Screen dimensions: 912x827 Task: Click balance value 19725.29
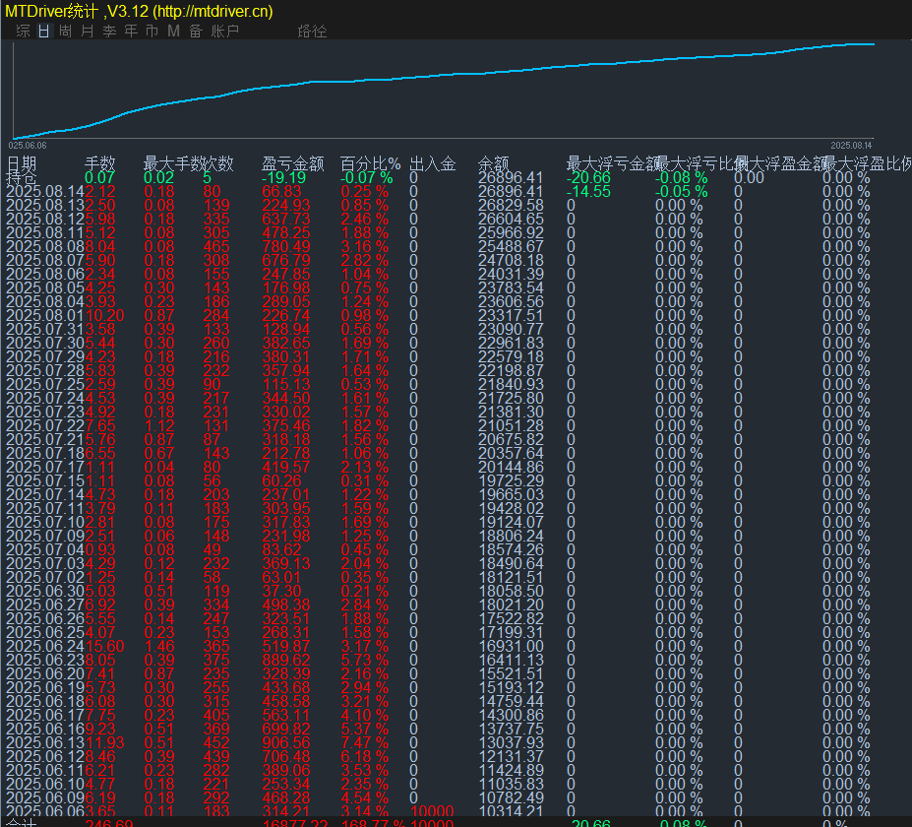point(511,481)
